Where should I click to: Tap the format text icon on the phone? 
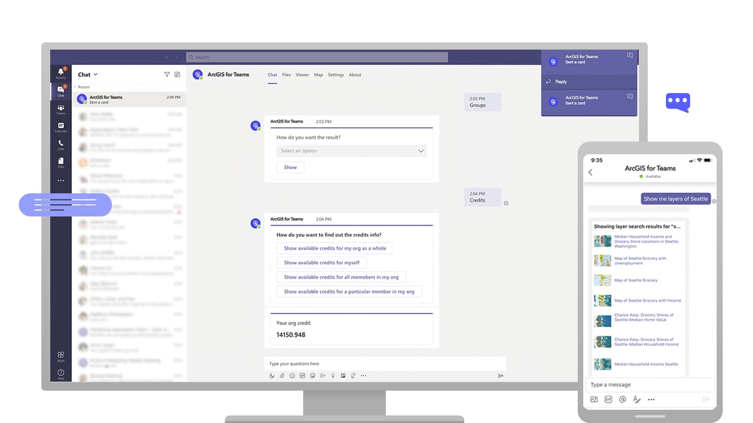637,399
